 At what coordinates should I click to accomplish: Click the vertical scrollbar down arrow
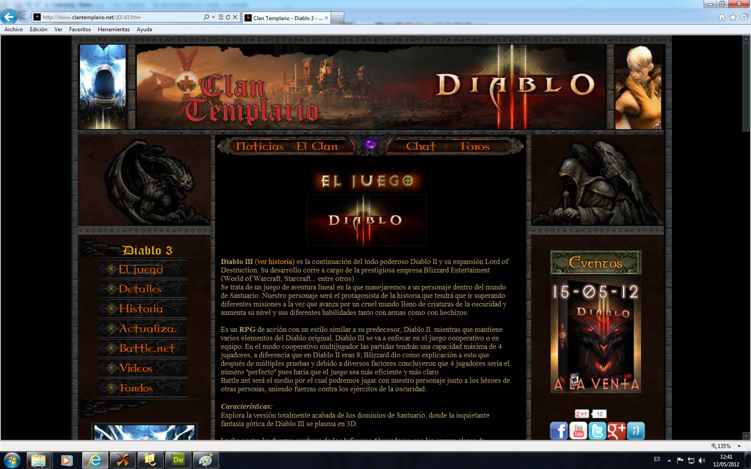pyautogui.click(x=746, y=435)
